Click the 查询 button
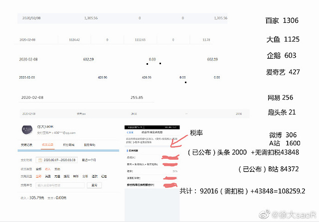319x222 pixels. pos(94,185)
